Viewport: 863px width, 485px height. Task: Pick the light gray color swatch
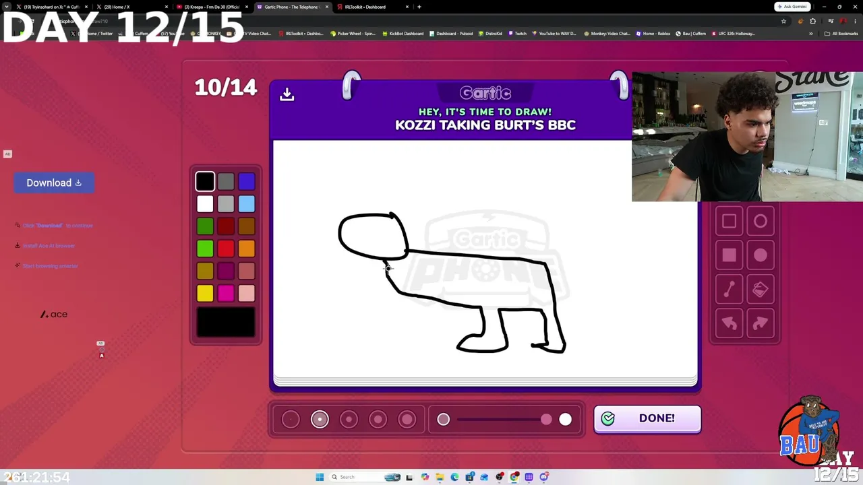pos(226,203)
